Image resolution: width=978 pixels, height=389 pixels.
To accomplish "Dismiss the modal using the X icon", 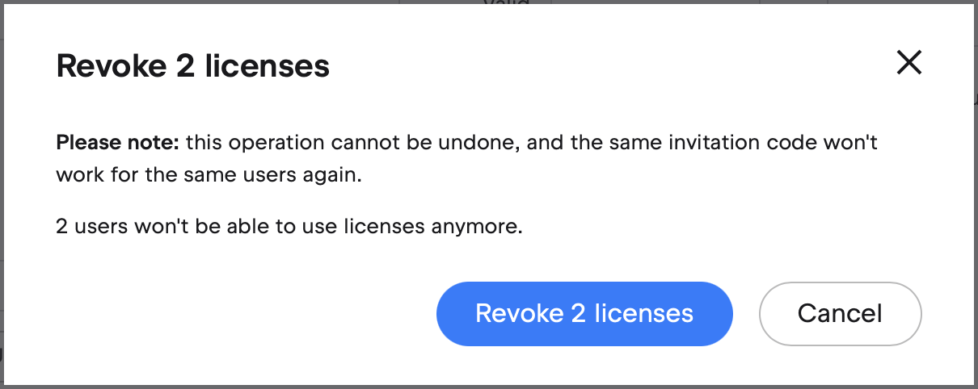I will point(909,63).
